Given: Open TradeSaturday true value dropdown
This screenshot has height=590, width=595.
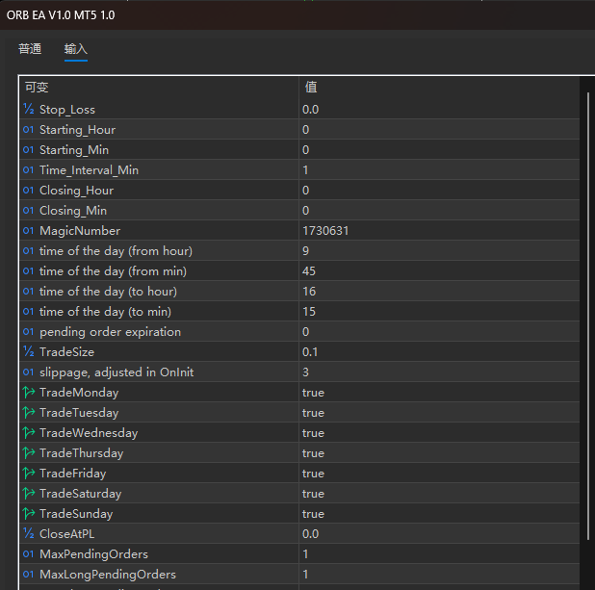Looking at the screenshot, I should pyautogui.click(x=439, y=493).
